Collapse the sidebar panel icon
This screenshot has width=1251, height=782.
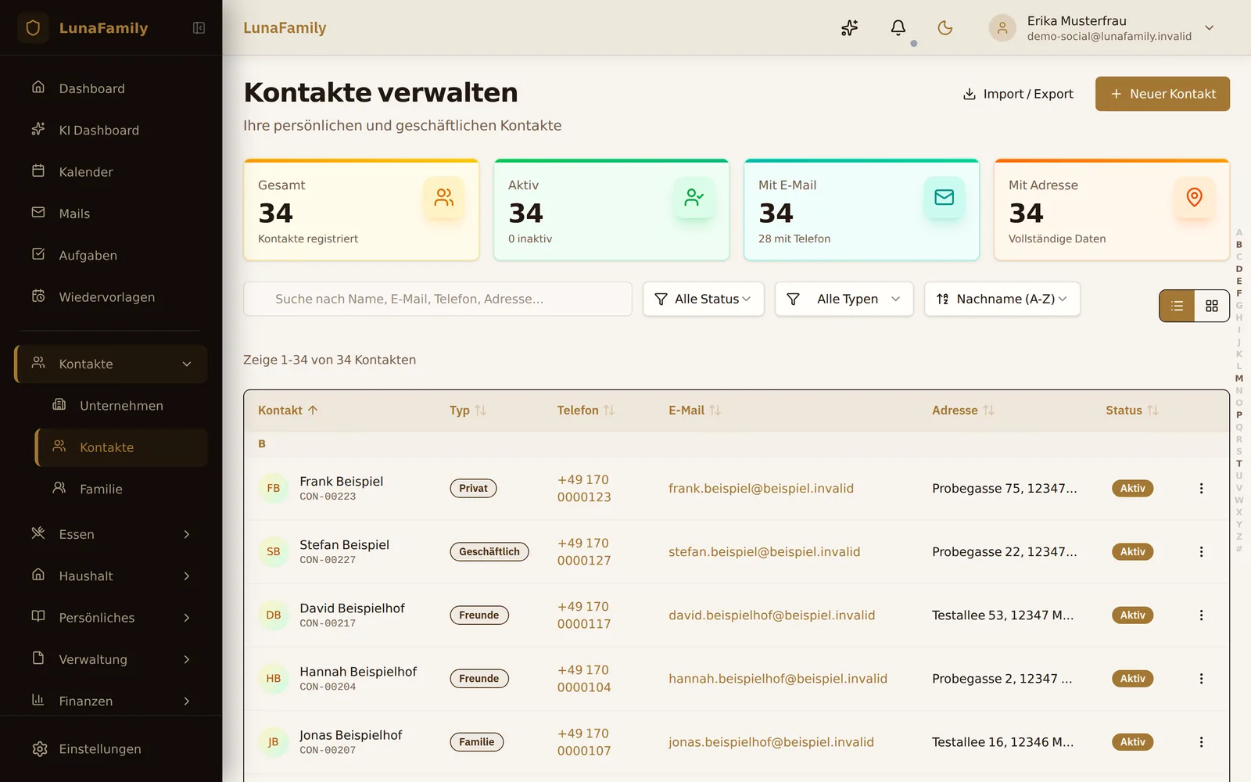(199, 28)
